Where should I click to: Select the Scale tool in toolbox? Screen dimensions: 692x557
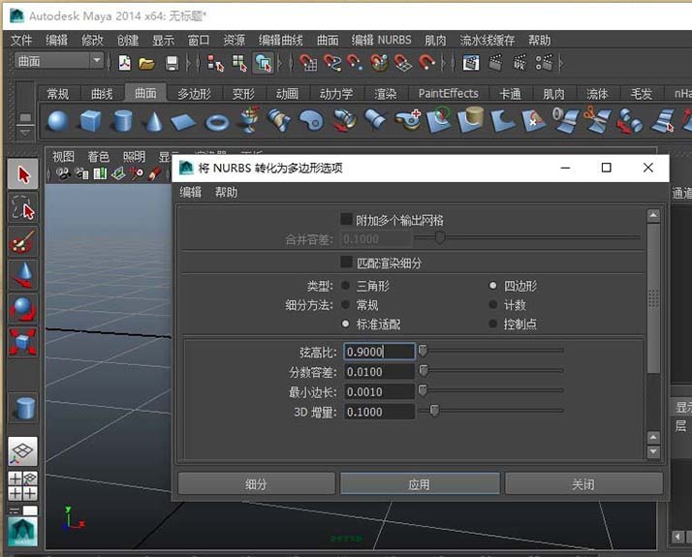click(x=23, y=341)
